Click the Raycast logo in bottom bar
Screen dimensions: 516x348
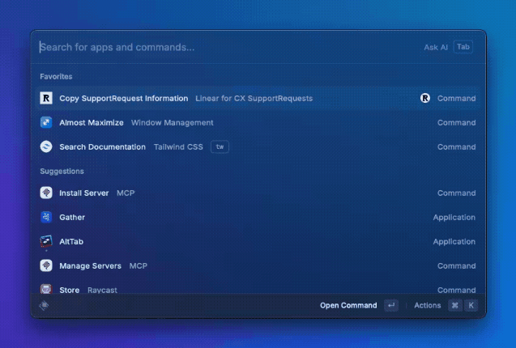coord(44,306)
